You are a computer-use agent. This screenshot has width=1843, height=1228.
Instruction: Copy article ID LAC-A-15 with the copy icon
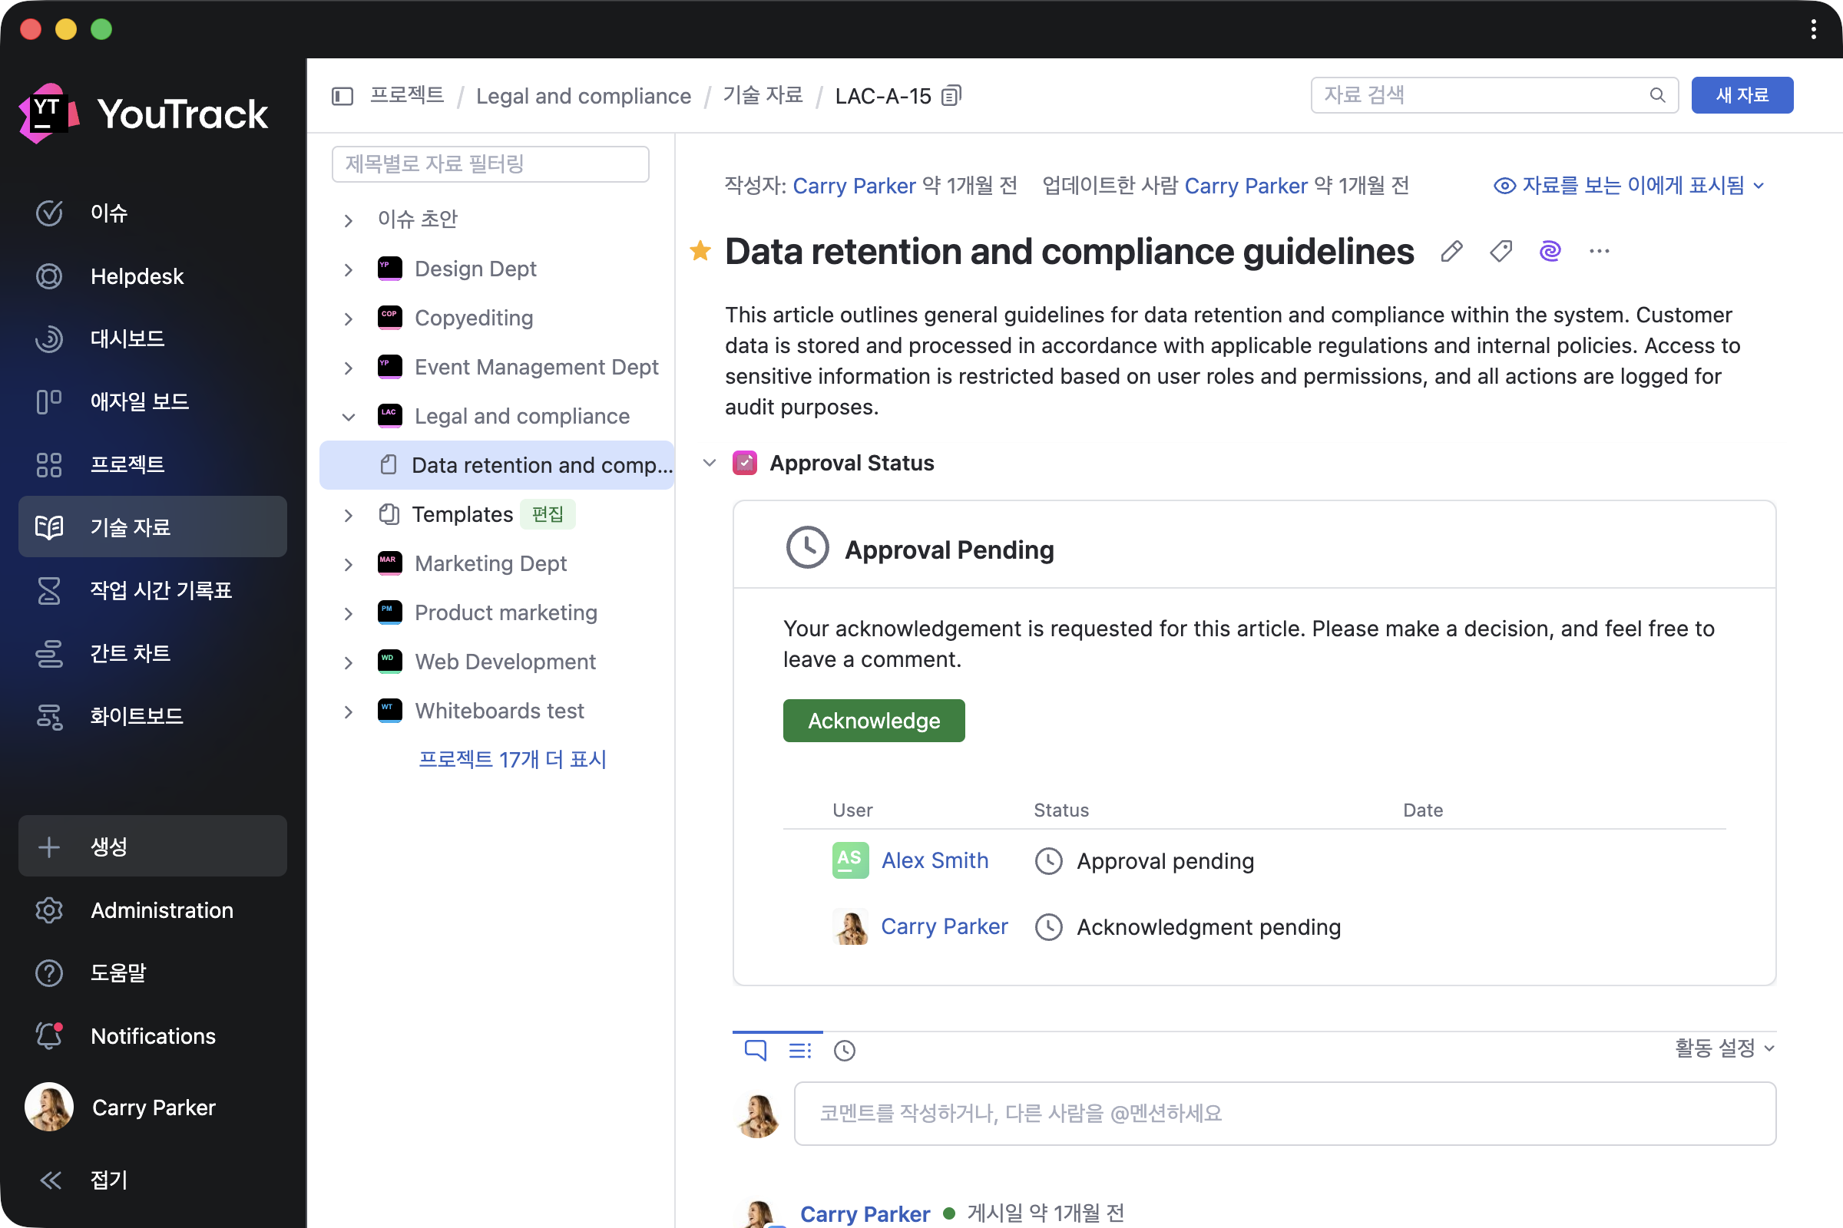(x=951, y=95)
